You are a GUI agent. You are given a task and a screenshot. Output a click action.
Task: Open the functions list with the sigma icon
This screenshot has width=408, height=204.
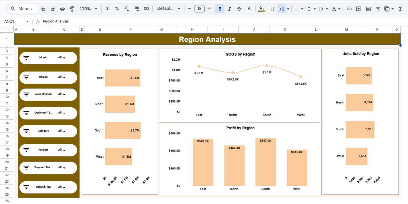pos(400,9)
